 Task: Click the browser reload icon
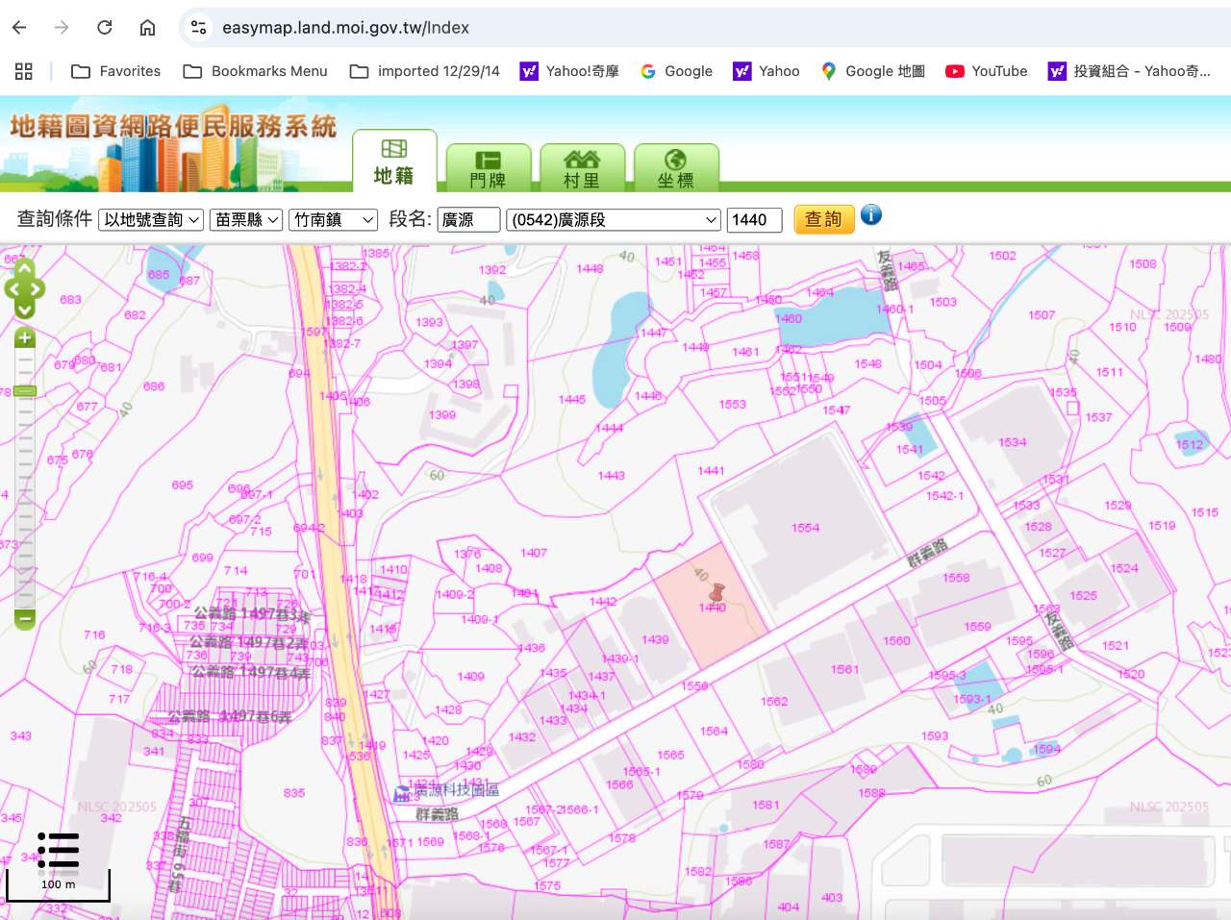pyautogui.click(x=105, y=28)
